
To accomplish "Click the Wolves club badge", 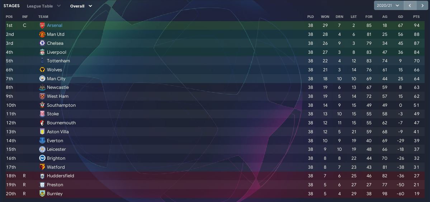I will [x=42, y=69].
